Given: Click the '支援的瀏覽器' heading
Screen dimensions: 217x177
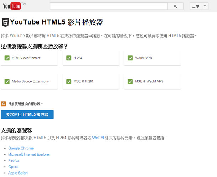Looking at the screenshot, I should pyautogui.click(x=16, y=130).
